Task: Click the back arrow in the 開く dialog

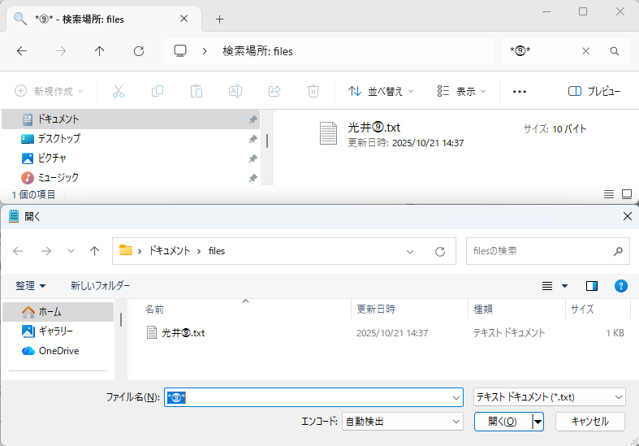Action: click(18, 251)
